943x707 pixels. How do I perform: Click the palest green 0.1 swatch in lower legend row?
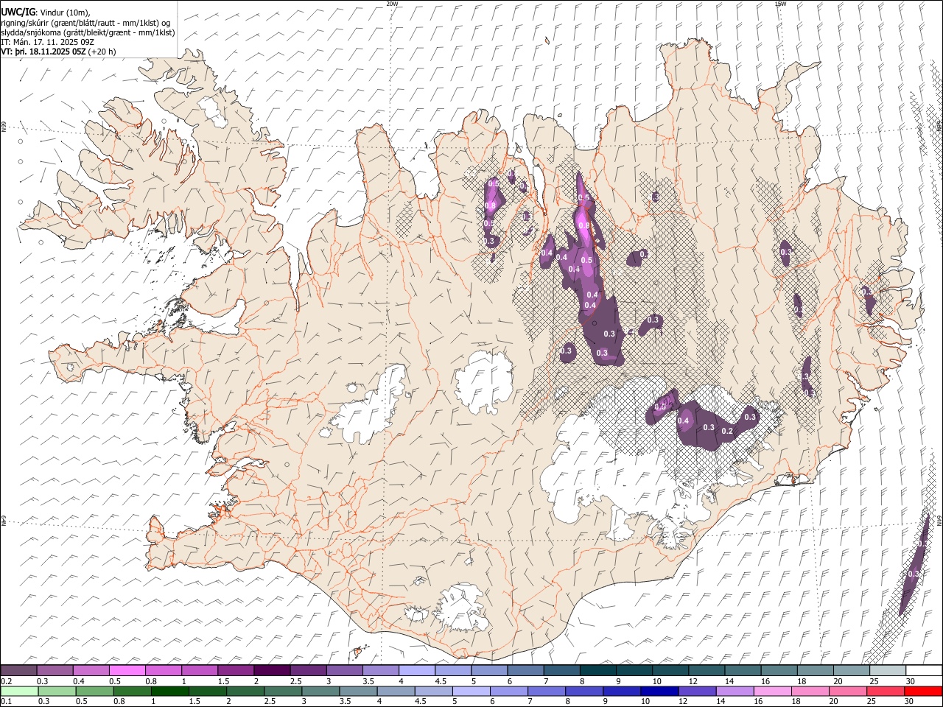pyautogui.click(x=19, y=691)
